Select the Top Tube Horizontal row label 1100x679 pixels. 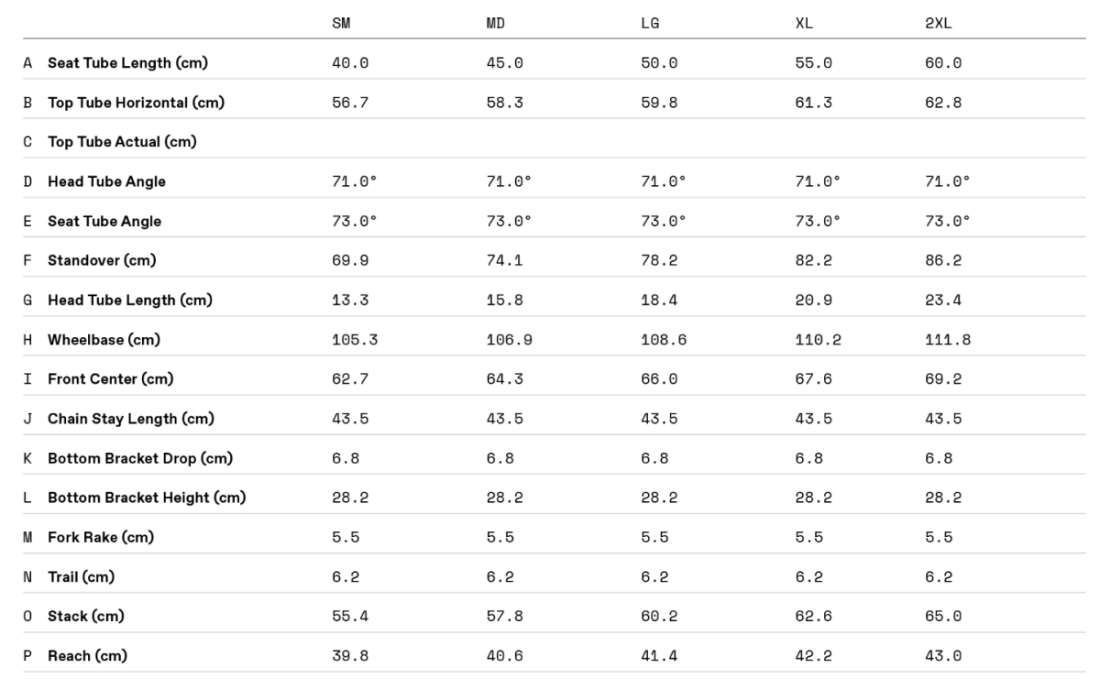click(x=136, y=103)
